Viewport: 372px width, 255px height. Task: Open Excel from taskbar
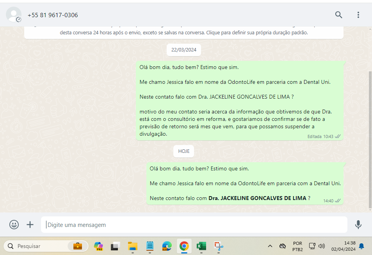[201, 246]
